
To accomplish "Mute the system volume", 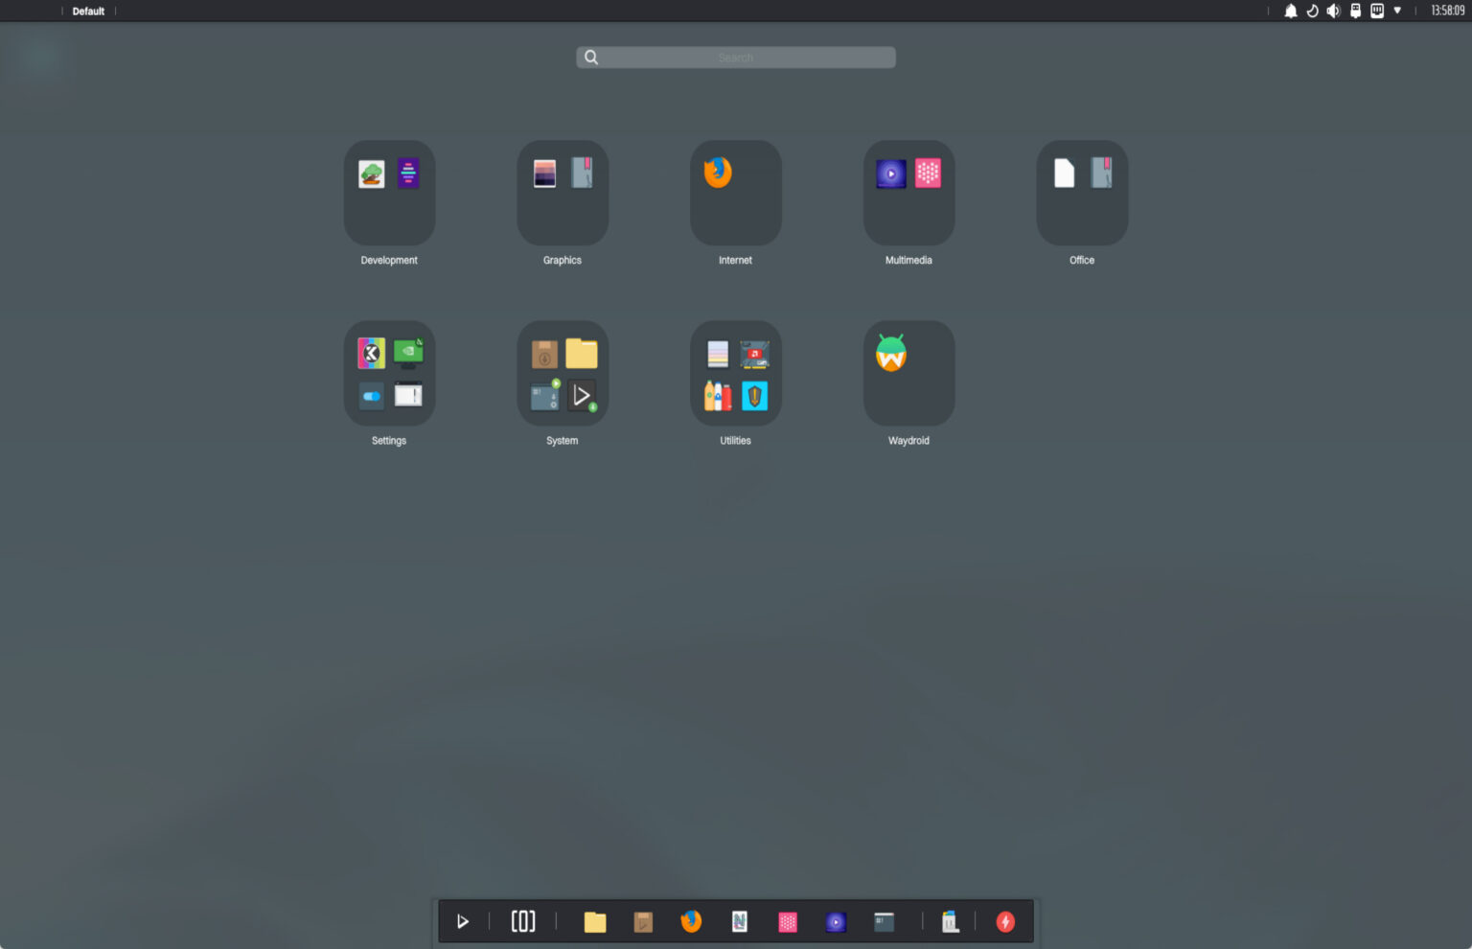I will click(1332, 11).
